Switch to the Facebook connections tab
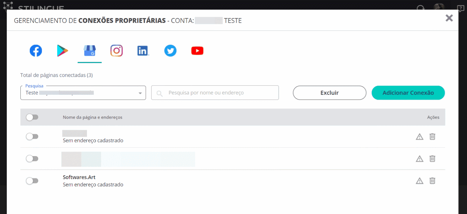Screen dimensions: 467x214 click(x=36, y=51)
